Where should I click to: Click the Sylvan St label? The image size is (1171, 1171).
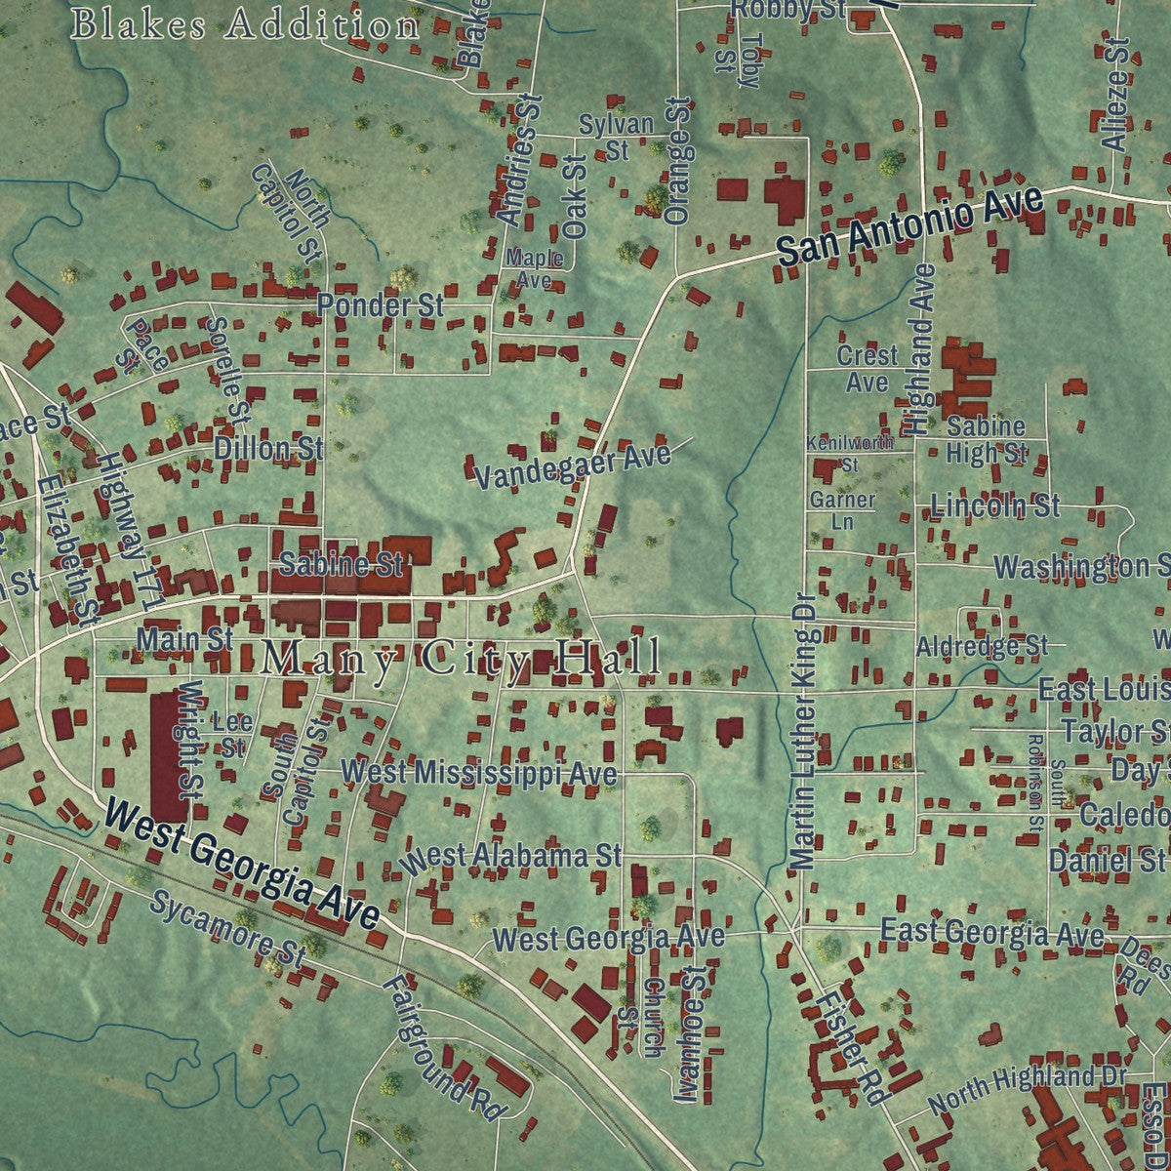pyautogui.click(x=616, y=137)
